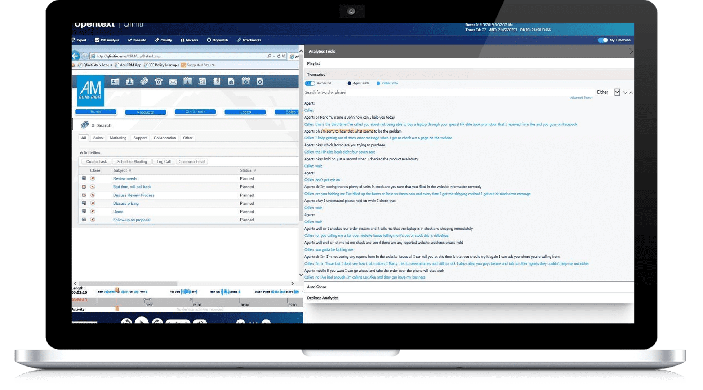The width and height of the screenshot is (703, 390).
Task: Open the Either speaker dropdown
Action: (617, 92)
